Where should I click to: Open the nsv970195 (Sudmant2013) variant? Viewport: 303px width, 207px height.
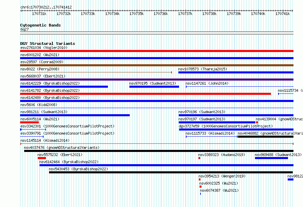(153, 83)
